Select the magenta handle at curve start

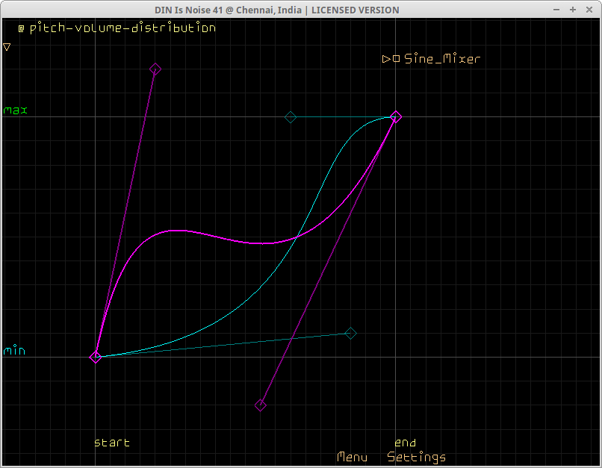click(x=96, y=358)
